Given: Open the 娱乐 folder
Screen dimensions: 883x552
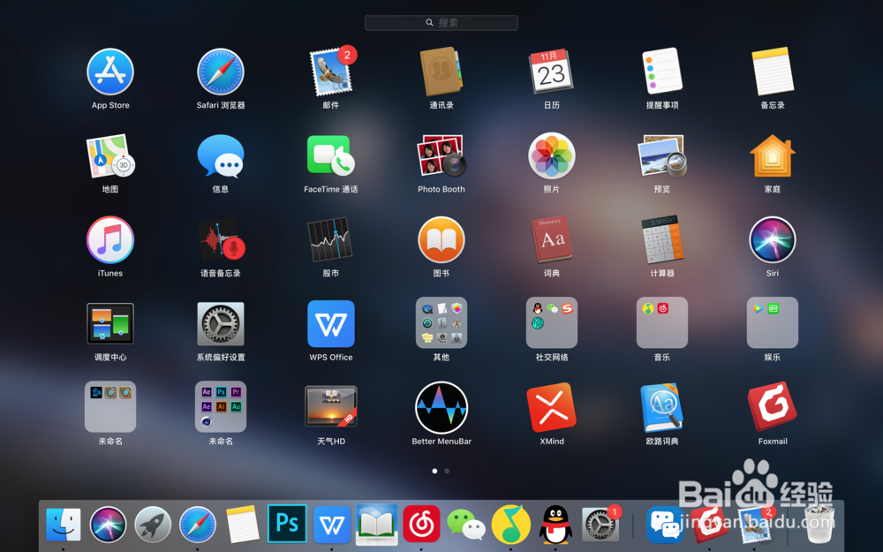Looking at the screenshot, I should pos(773,322).
